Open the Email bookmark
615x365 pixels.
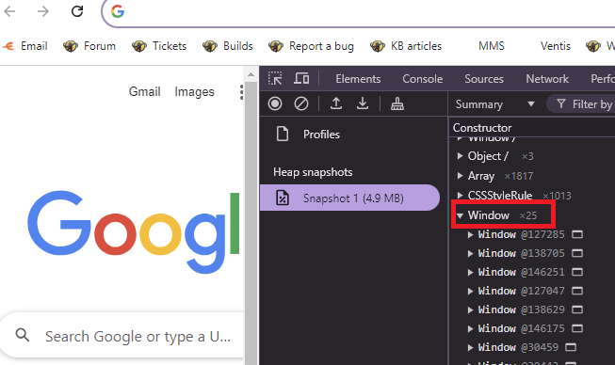point(25,46)
